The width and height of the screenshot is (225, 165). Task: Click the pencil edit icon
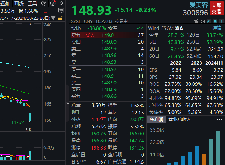coord(209,21)
